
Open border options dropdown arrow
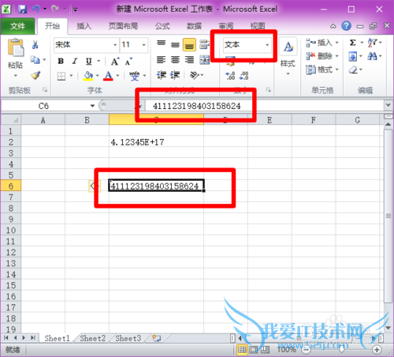click(71, 76)
